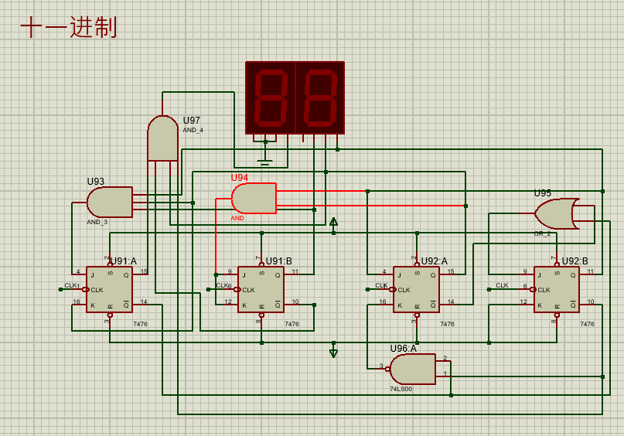Viewport: 624px width, 436px height.
Task: Click the red highlighted U94 AND gate
Action: point(254,198)
